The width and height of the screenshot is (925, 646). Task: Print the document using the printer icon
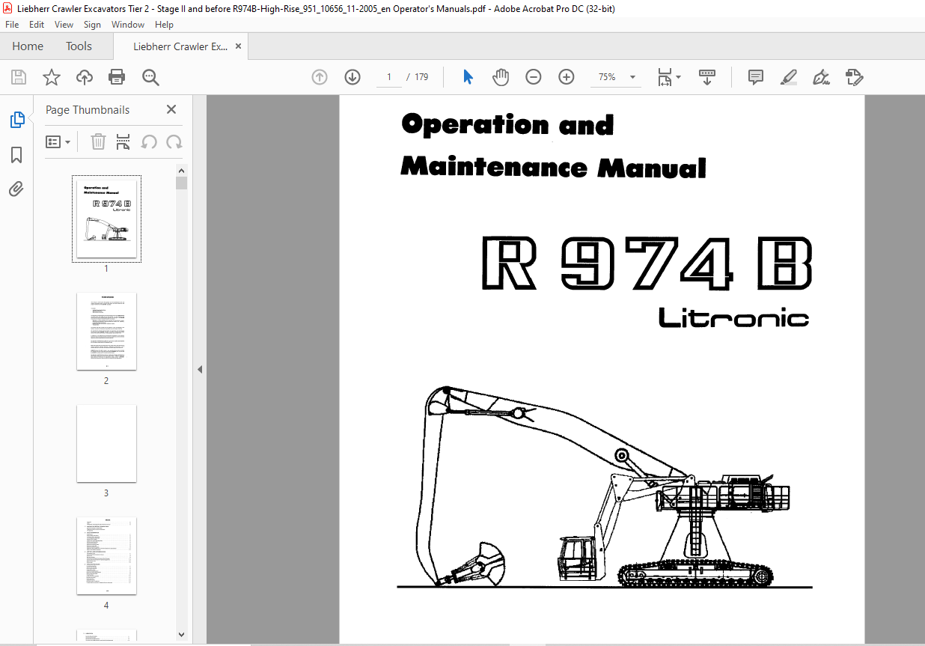[117, 77]
